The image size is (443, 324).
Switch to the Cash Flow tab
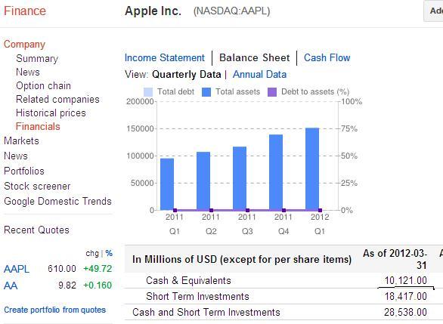click(x=327, y=58)
